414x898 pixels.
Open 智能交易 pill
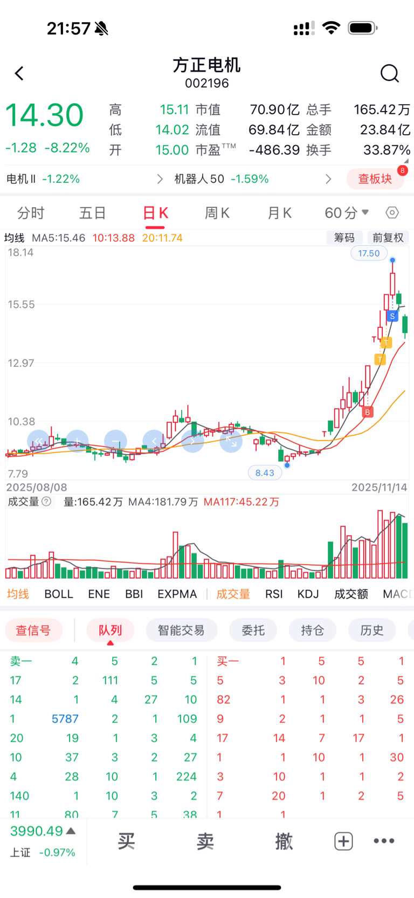pyautogui.click(x=181, y=630)
